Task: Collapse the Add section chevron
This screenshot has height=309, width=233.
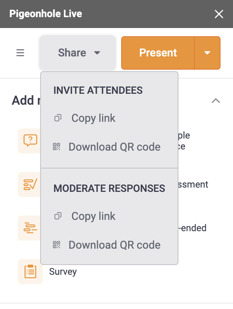Action: coord(216,101)
